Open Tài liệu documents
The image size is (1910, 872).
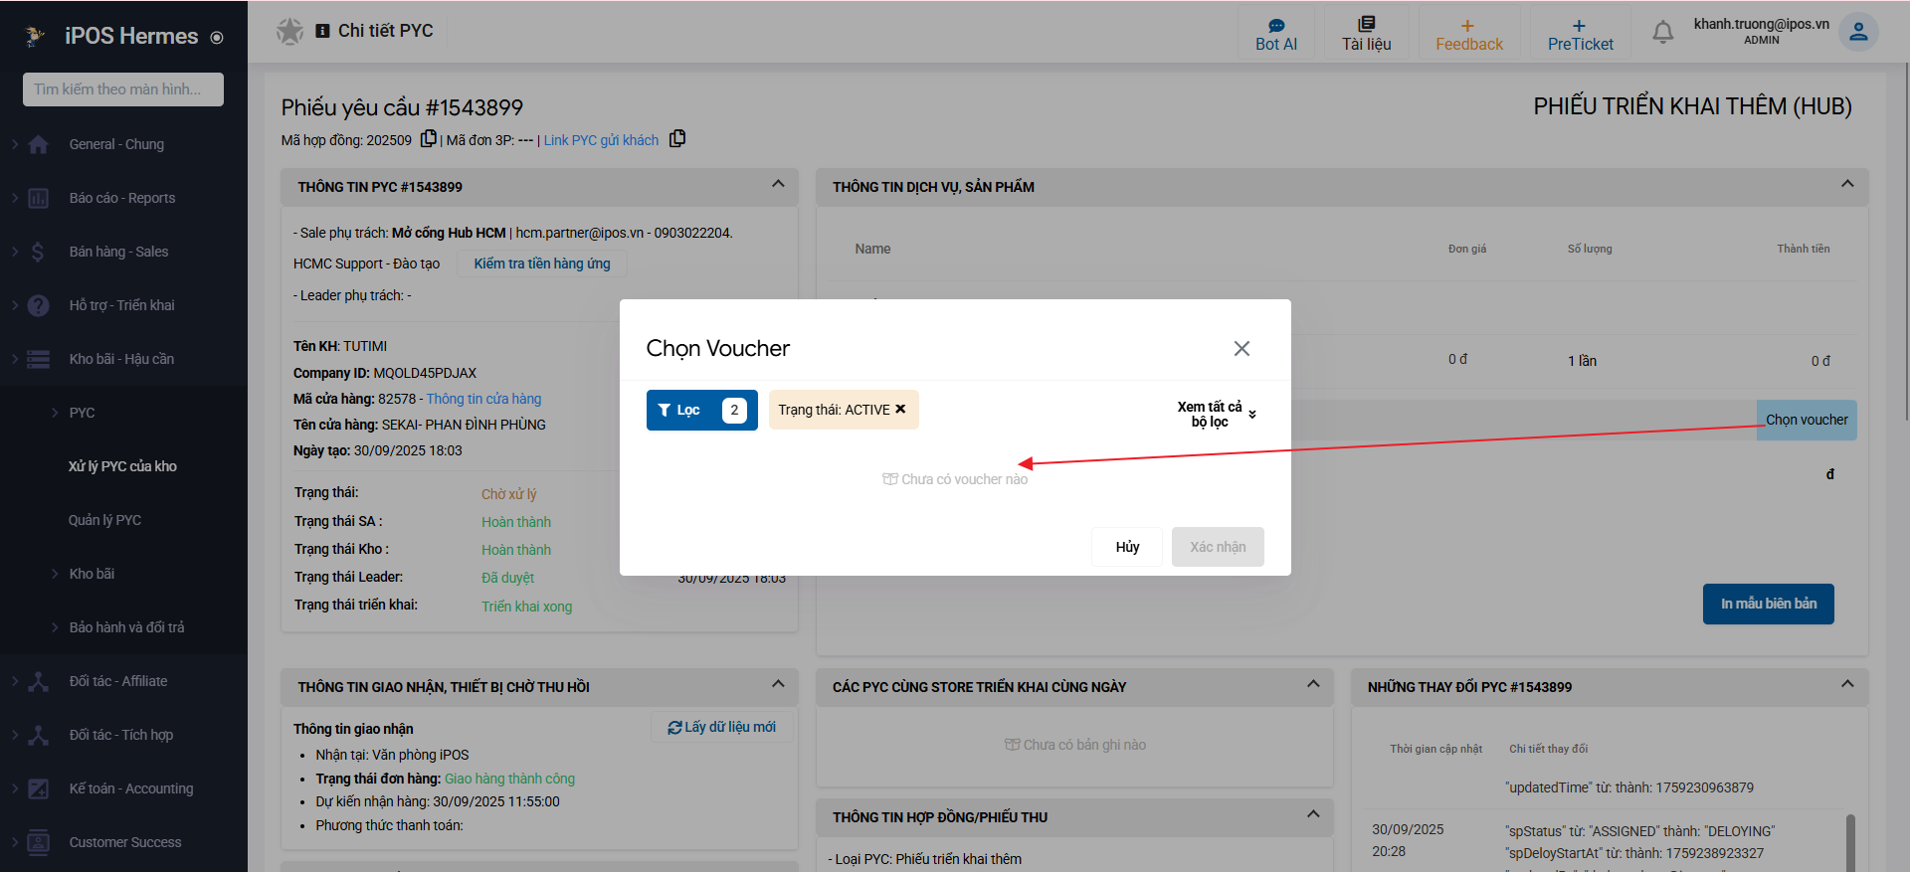point(1367,35)
